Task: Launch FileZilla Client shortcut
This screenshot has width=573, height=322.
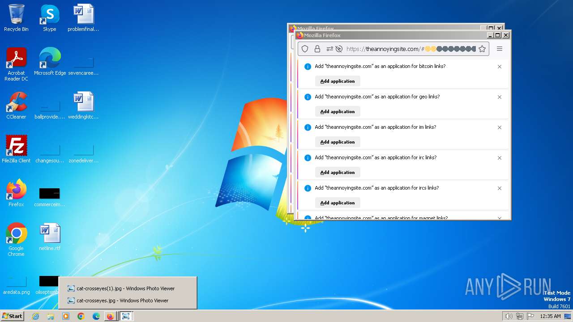Action: coord(16,149)
